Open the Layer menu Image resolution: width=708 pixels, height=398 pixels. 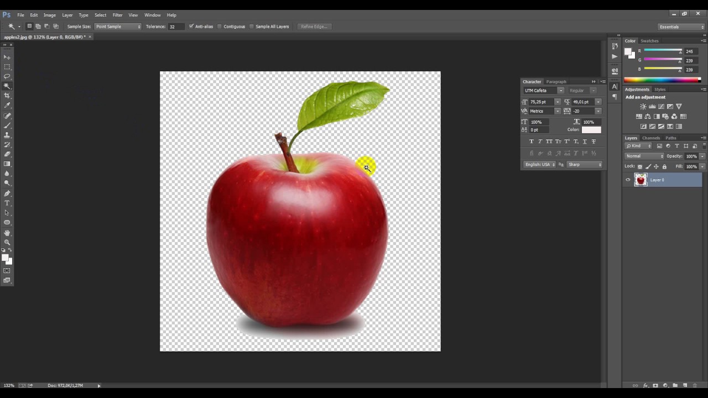(67, 15)
